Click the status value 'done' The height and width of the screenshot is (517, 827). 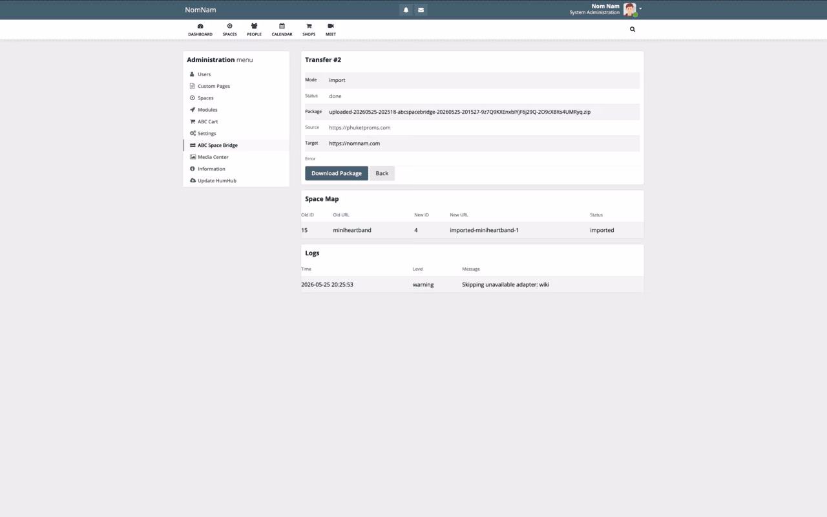pos(335,96)
